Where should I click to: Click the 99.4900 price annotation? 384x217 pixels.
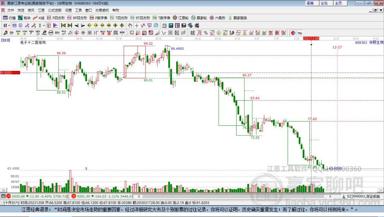177,48
